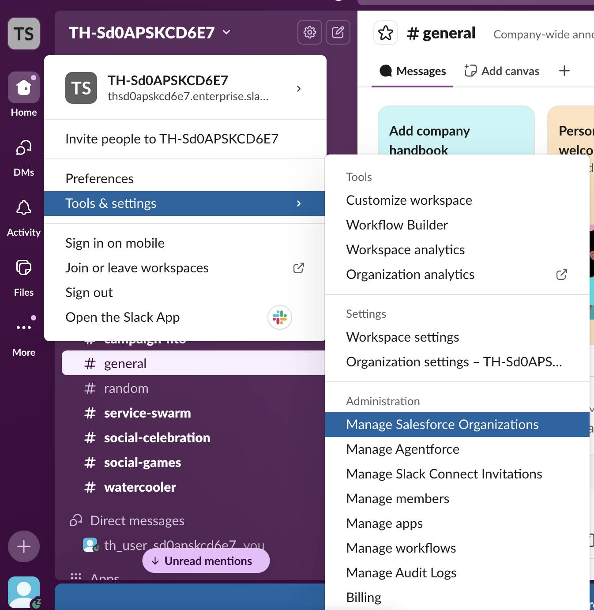Screen dimensions: 594x610
Task: Star the general channel
Action: pyautogui.click(x=386, y=33)
